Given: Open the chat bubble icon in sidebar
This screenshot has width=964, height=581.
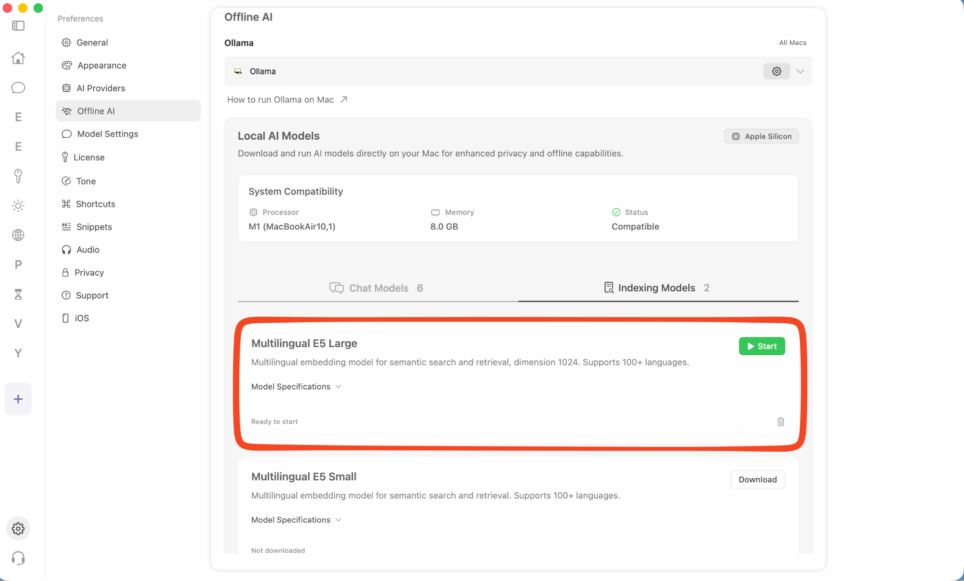Looking at the screenshot, I should pyautogui.click(x=18, y=88).
